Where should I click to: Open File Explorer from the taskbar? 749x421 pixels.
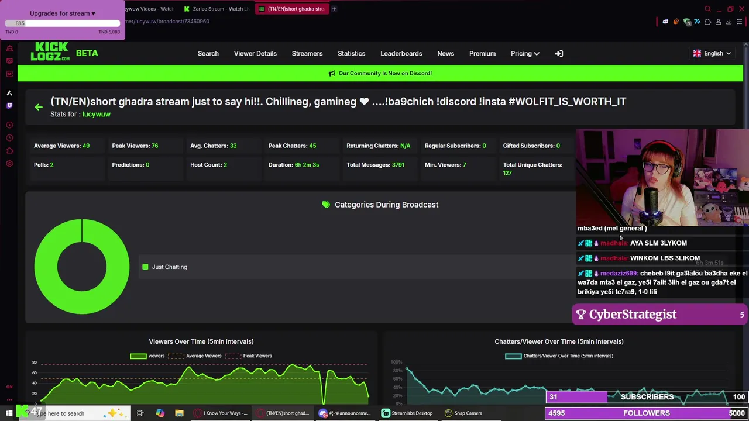pos(179,413)
